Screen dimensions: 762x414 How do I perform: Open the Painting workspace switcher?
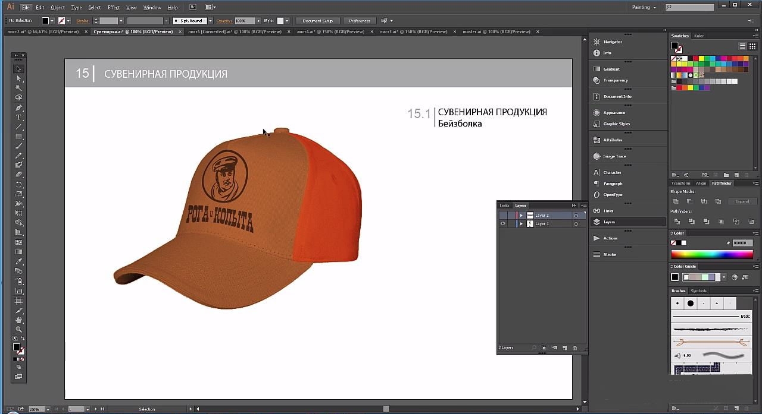click(644, 7)
